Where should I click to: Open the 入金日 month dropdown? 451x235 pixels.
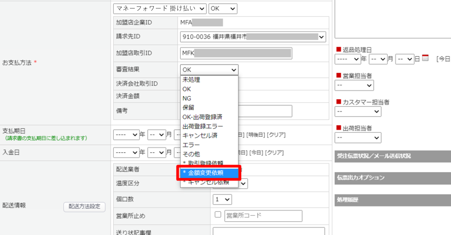click(157, 153)
